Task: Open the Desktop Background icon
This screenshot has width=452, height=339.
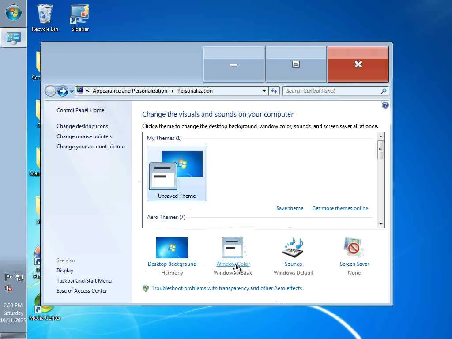Action: [172, 248]
